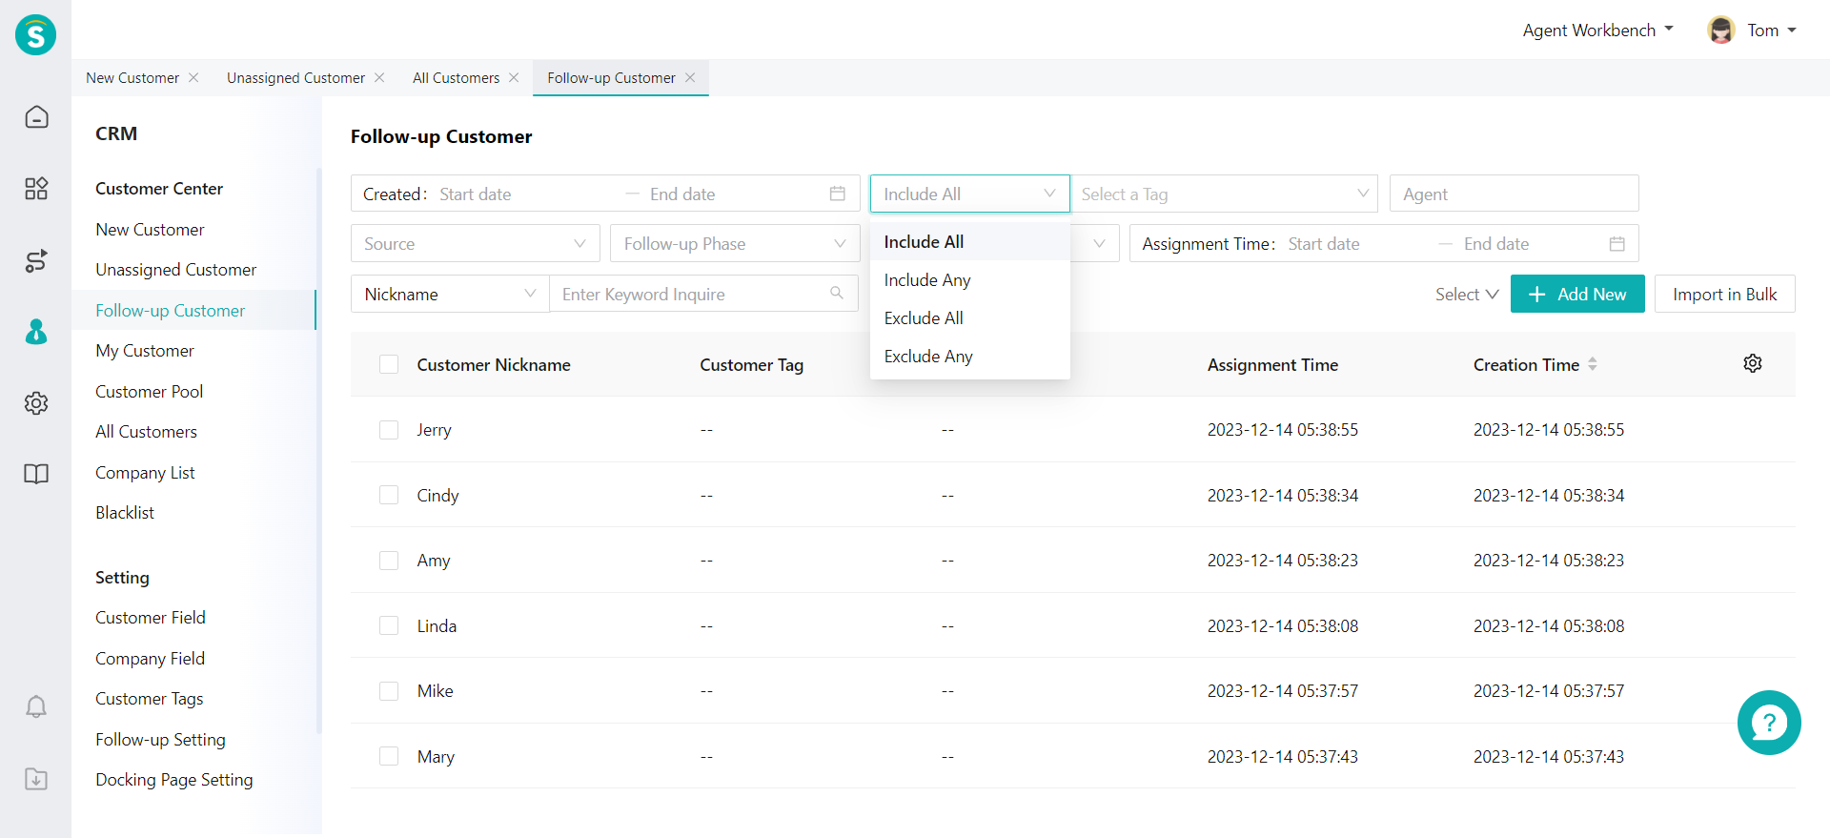Open the Nickname search field dropdown
The width and height of the screenshot is (1830, 838).
coord(450,294)
